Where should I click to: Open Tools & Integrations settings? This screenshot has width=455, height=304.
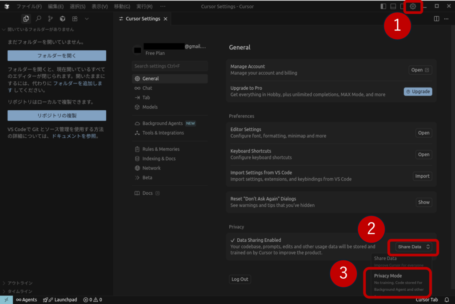(x=170, y=133)
